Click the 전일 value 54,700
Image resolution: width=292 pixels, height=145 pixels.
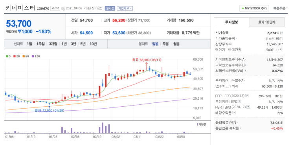click(86, 20)
